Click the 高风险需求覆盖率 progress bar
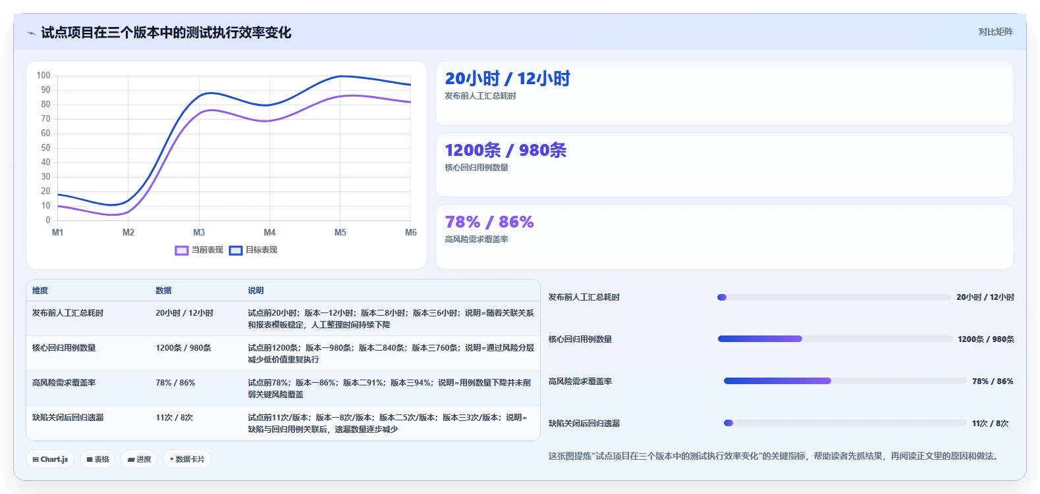The width and height of the screenshot is (1040, 494). pyautogui.click(x=845, y=381)
